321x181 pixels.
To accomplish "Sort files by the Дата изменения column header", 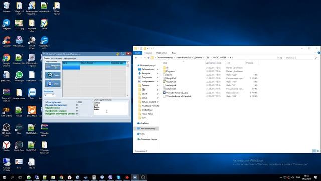I will tap(214, 63).
